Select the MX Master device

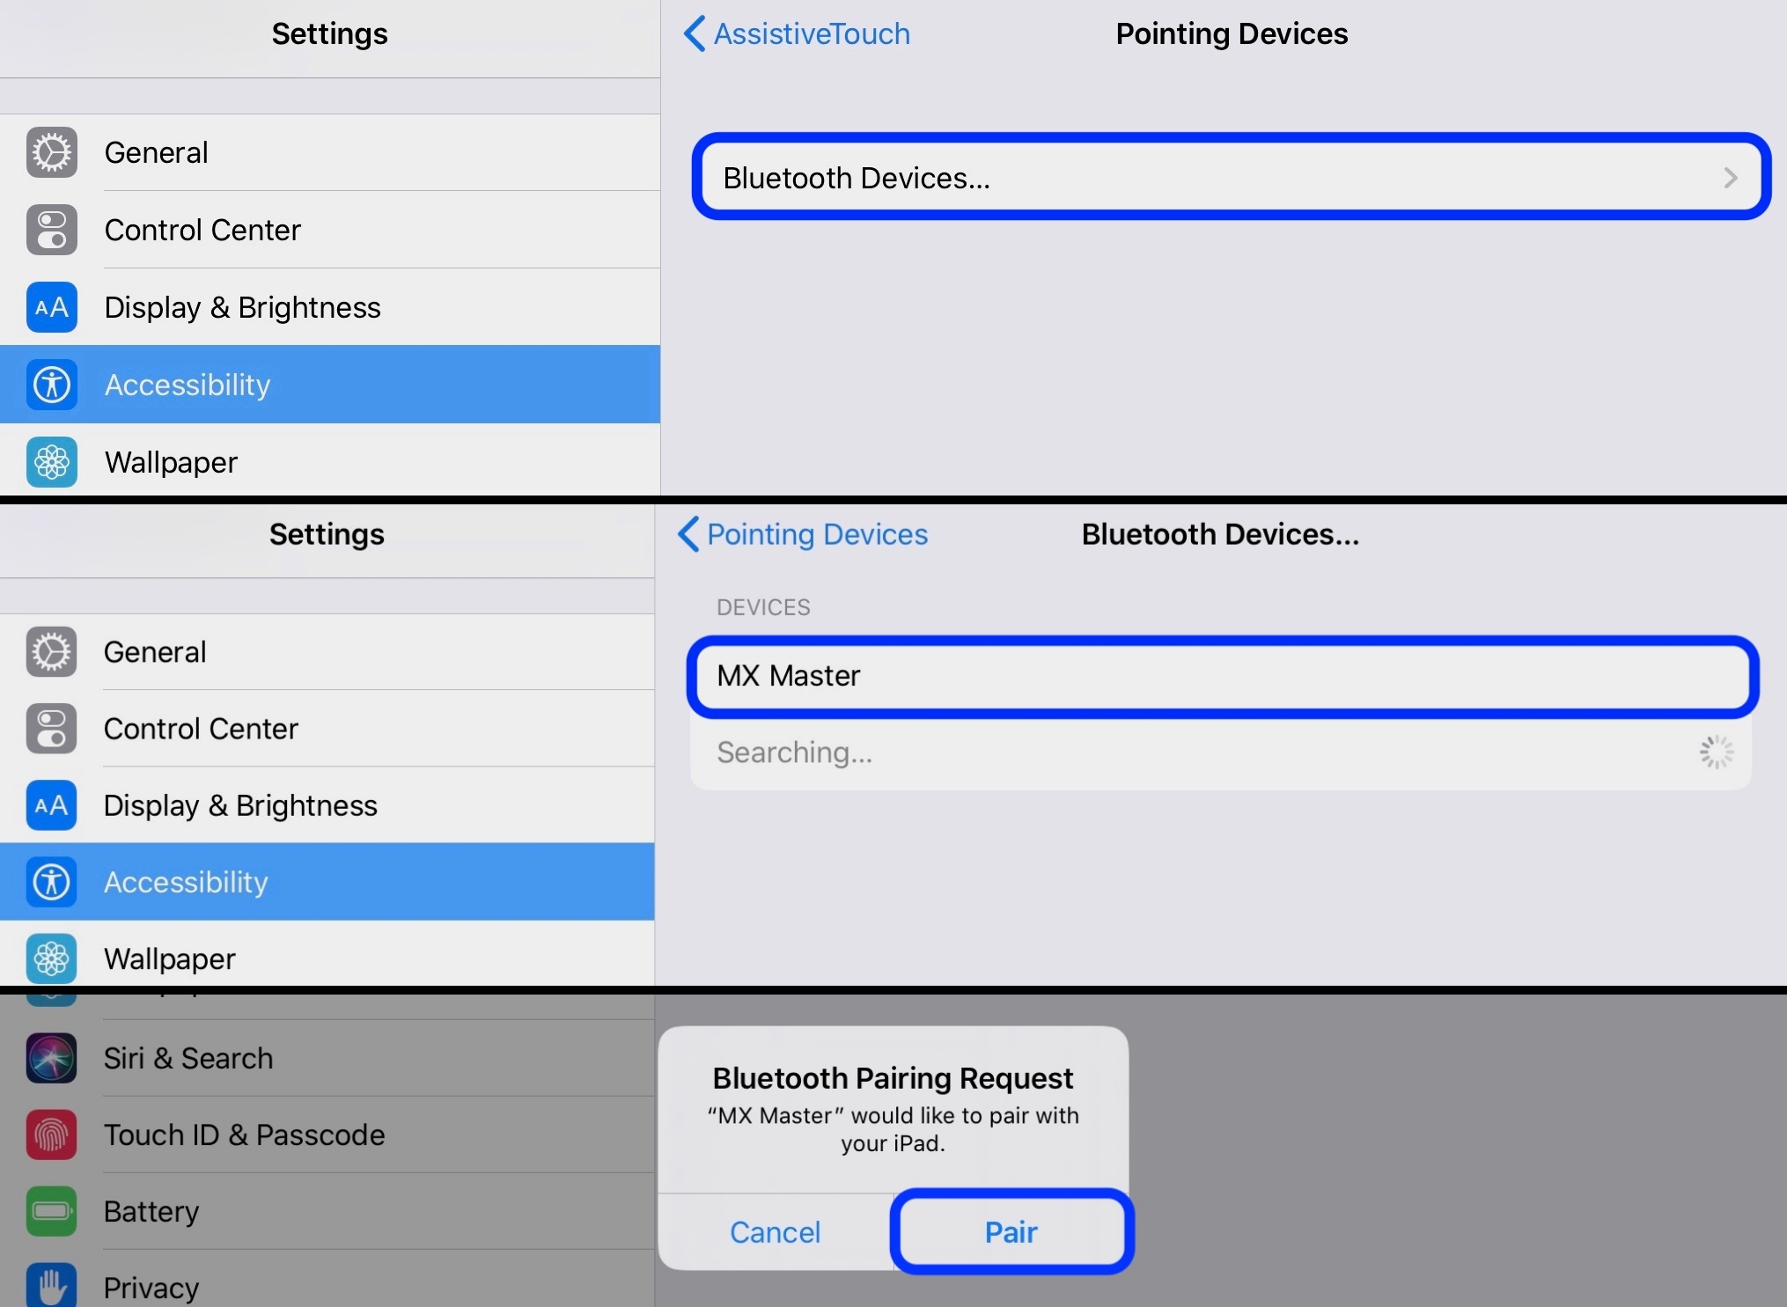tap(1223, 676)
